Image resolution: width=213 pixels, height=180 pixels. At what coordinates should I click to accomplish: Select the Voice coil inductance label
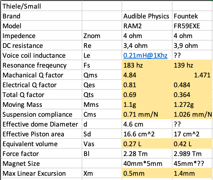[41, 56]
